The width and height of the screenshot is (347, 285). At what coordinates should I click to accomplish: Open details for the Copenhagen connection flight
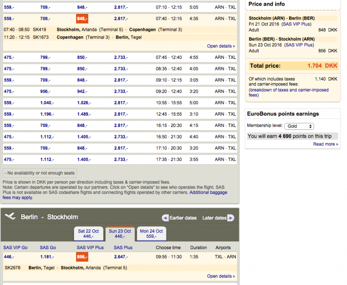pos(221,46)
